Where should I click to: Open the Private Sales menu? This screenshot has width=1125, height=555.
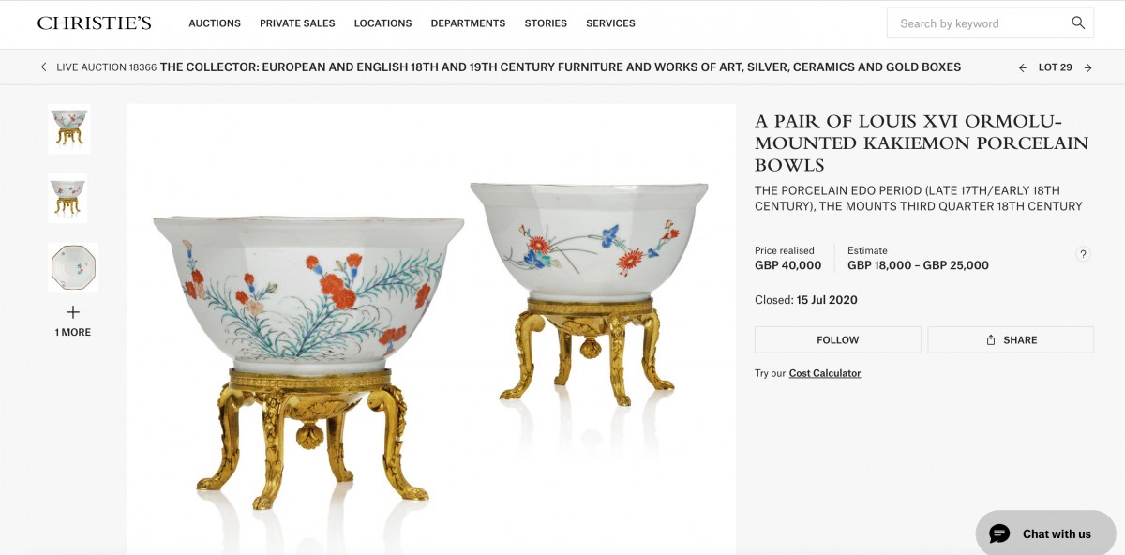297,23
